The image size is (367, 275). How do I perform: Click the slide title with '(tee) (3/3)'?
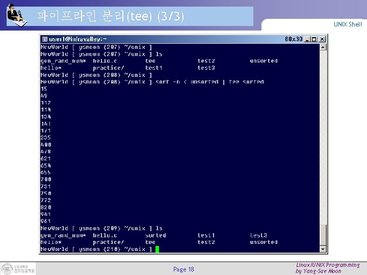pyautogui.click(x=111, y=16)
